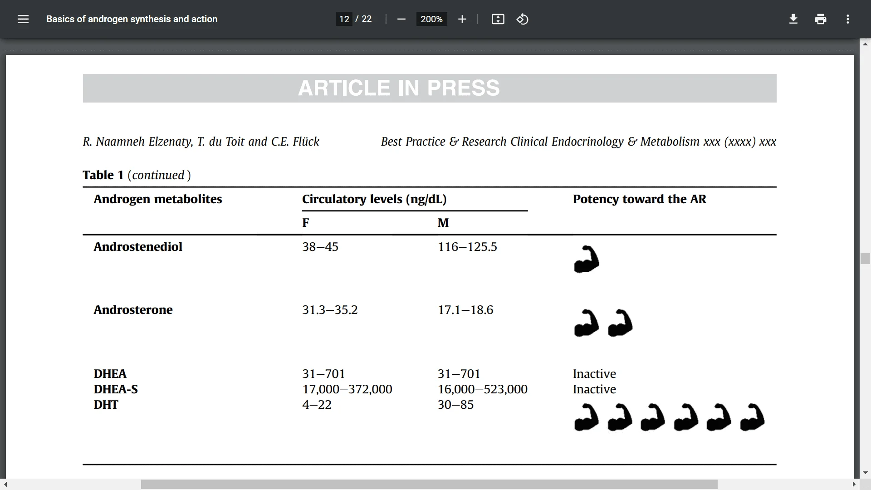Click the document title 'Basics of androgen synthesis and action'
Viewport: 871px width, 490px height.
(x=132, y=19)
